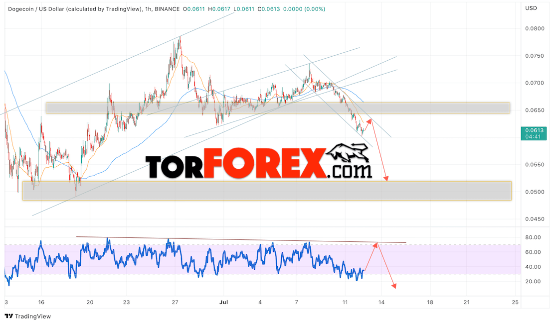This screenshot has height=324, width=554.
Task: Click the 0.0800 price axis label
Action: 535,28
